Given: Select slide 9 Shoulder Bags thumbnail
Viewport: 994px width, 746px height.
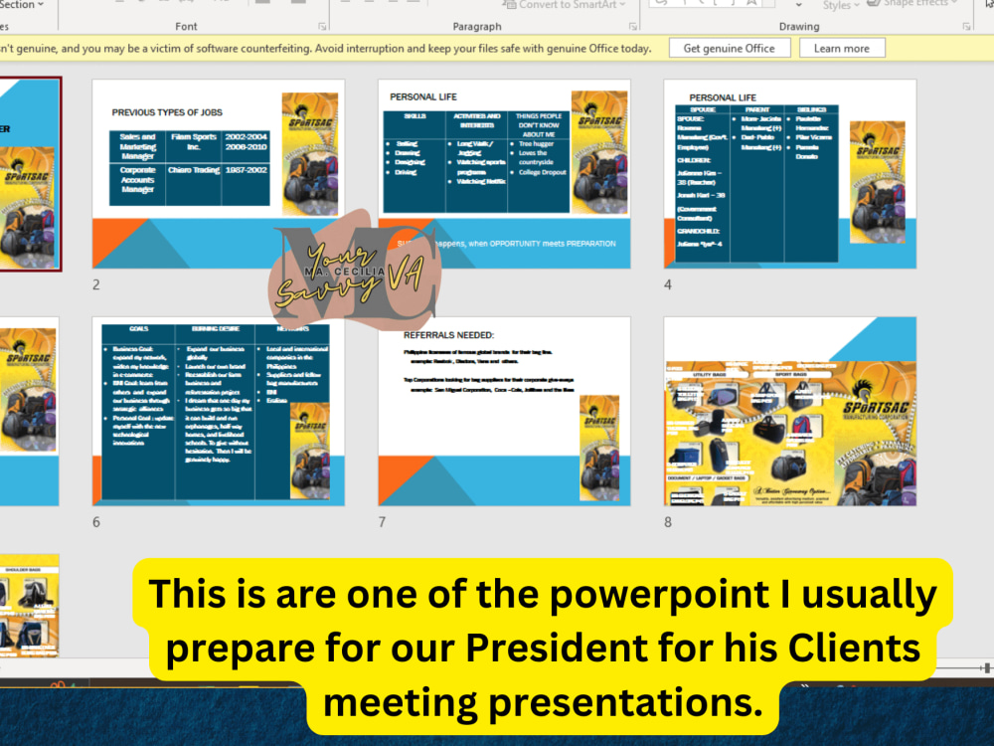Looking at the screenshot, I should [29, 606].
